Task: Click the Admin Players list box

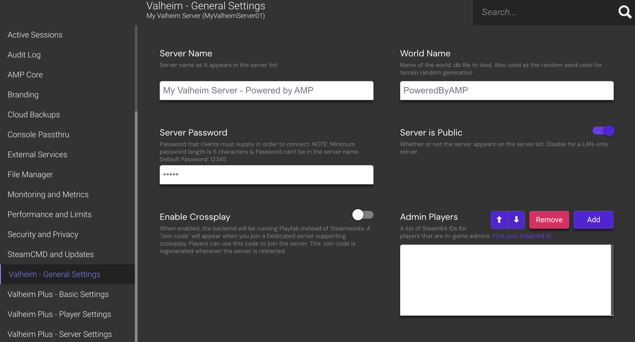Action: (506, 280)
